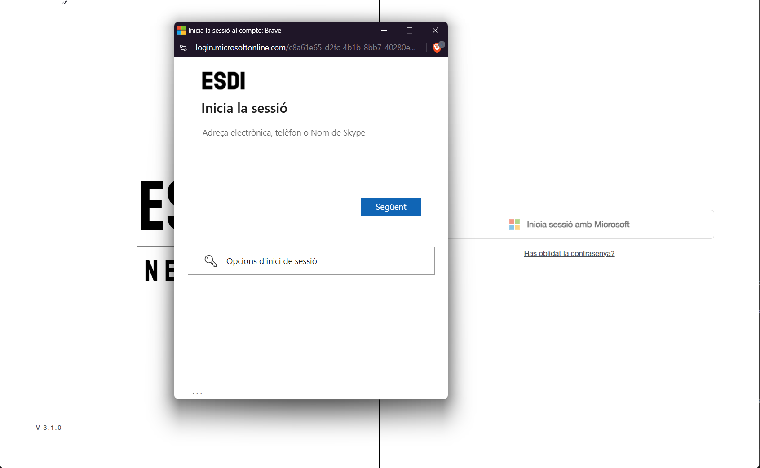Click the Inicia la sessió heading
The width and height of the screenshot is (760, 468).
point(244,108)
